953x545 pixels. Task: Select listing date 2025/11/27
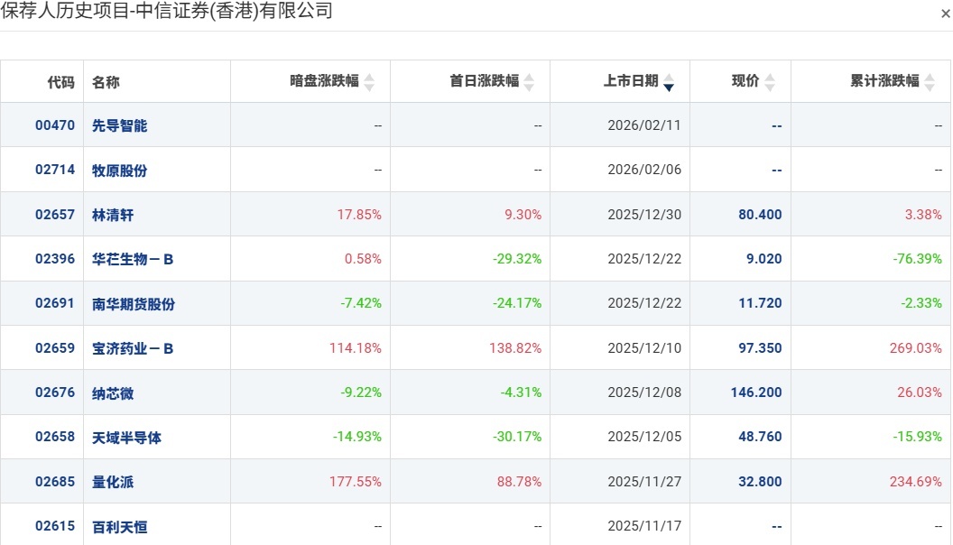click(x=644, y=482)
